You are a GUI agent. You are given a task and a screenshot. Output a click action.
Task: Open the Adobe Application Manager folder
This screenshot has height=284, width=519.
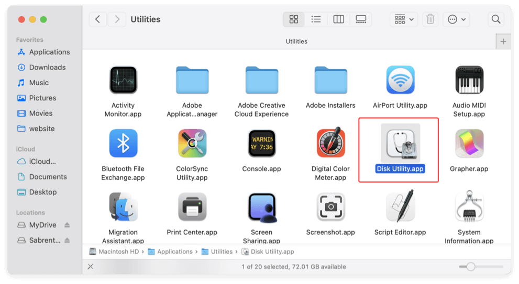(x=192, y=80)
